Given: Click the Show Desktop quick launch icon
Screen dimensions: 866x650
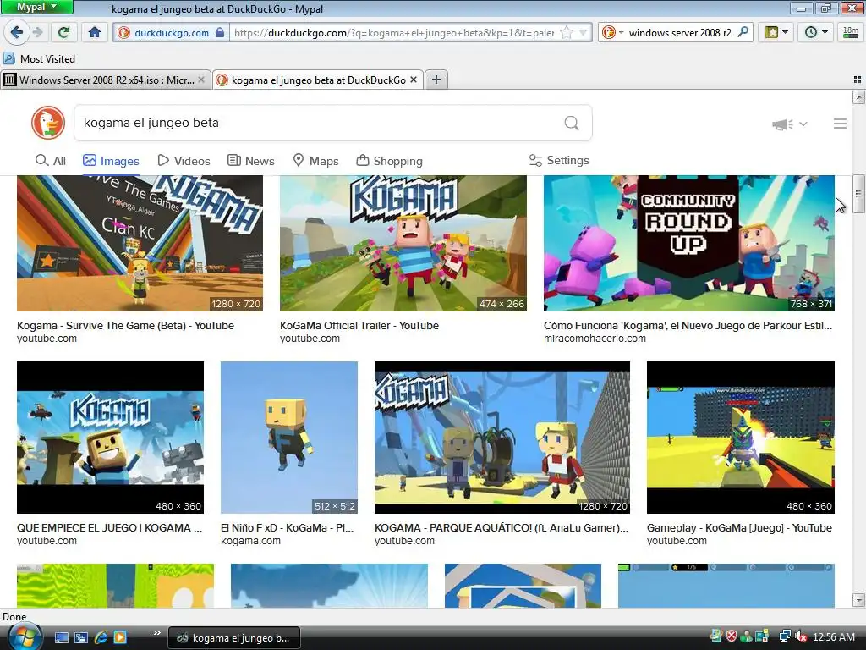Looking at the screenshot, I should [61, 637].
